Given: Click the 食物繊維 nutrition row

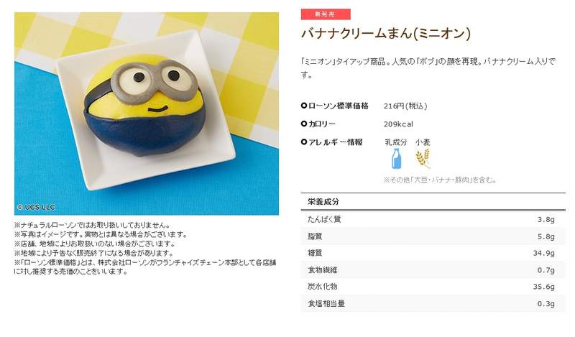Looking at the screenshot, I should click(x=433, y=270).
